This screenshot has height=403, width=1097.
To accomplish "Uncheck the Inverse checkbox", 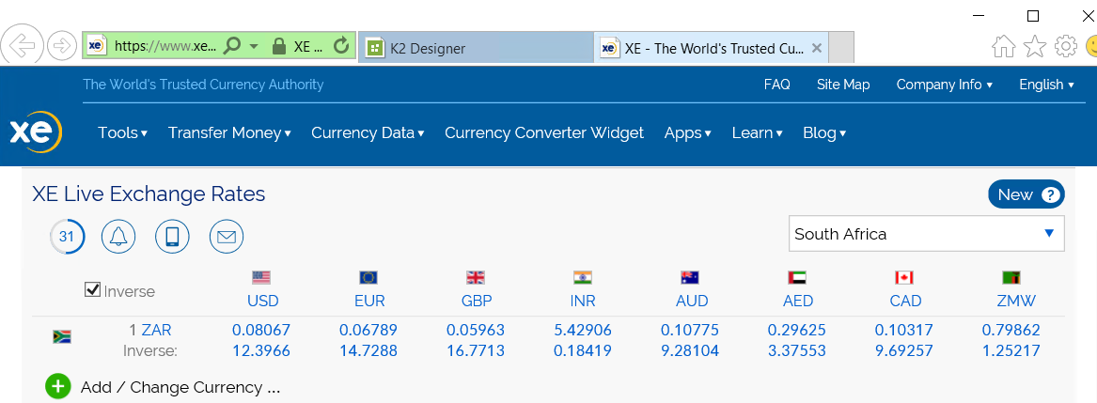I will [x=92, y=290].
